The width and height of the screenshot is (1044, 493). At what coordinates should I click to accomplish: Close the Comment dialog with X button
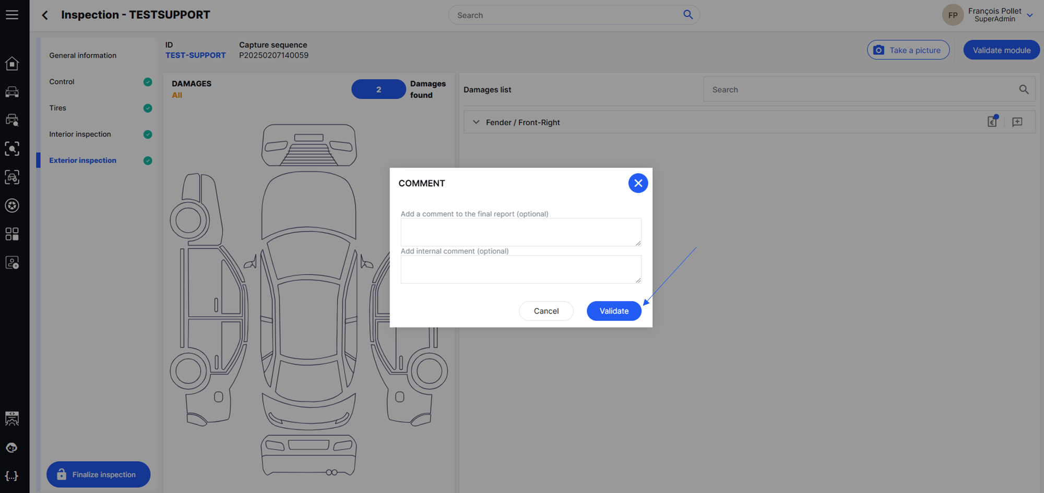point(638,183)
